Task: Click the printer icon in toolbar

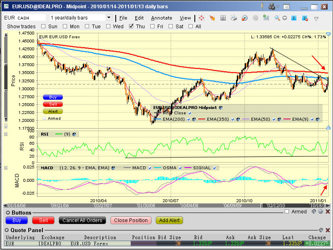Action: coord(234,18)
